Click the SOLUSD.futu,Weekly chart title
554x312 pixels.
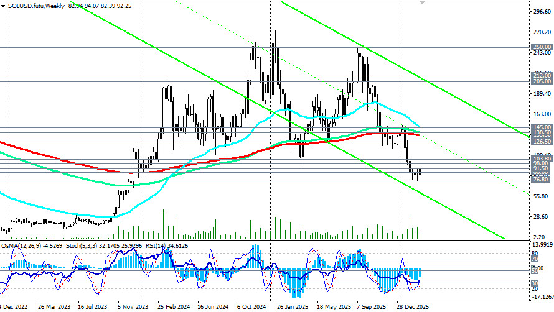[34, 4]
